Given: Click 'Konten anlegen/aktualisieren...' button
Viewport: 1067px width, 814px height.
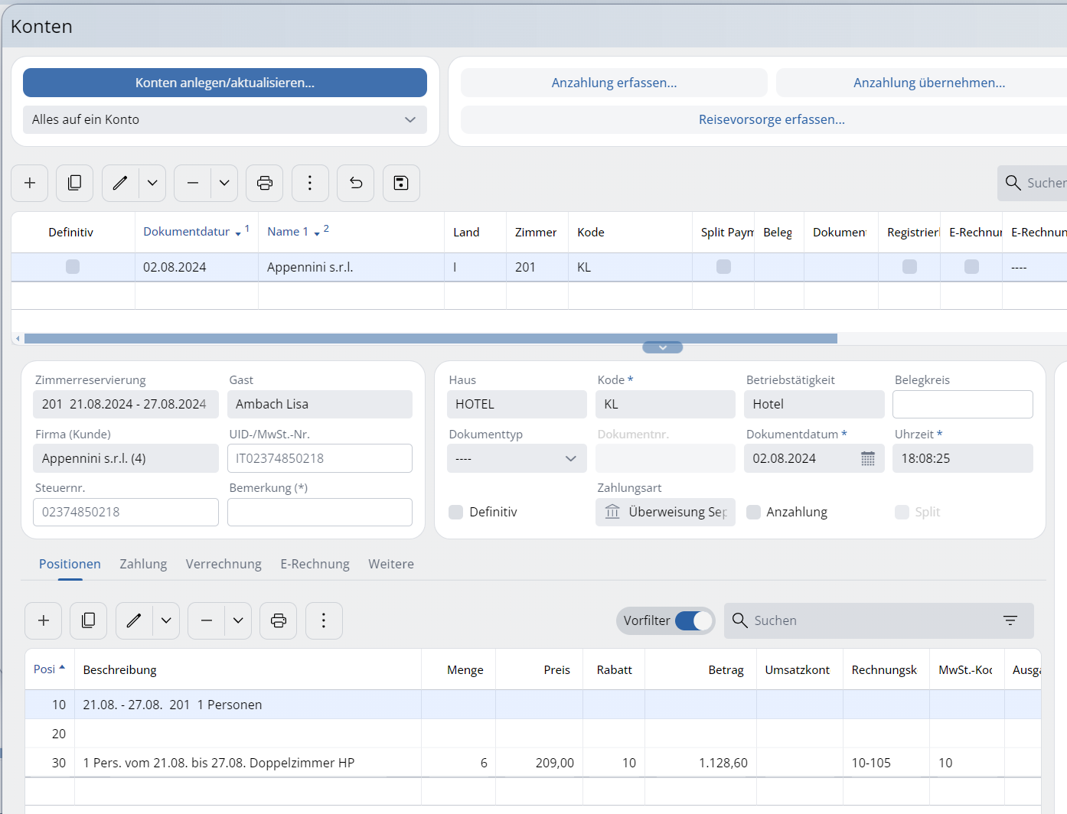Looking at the screenshot, I should (x=225, y=83).
